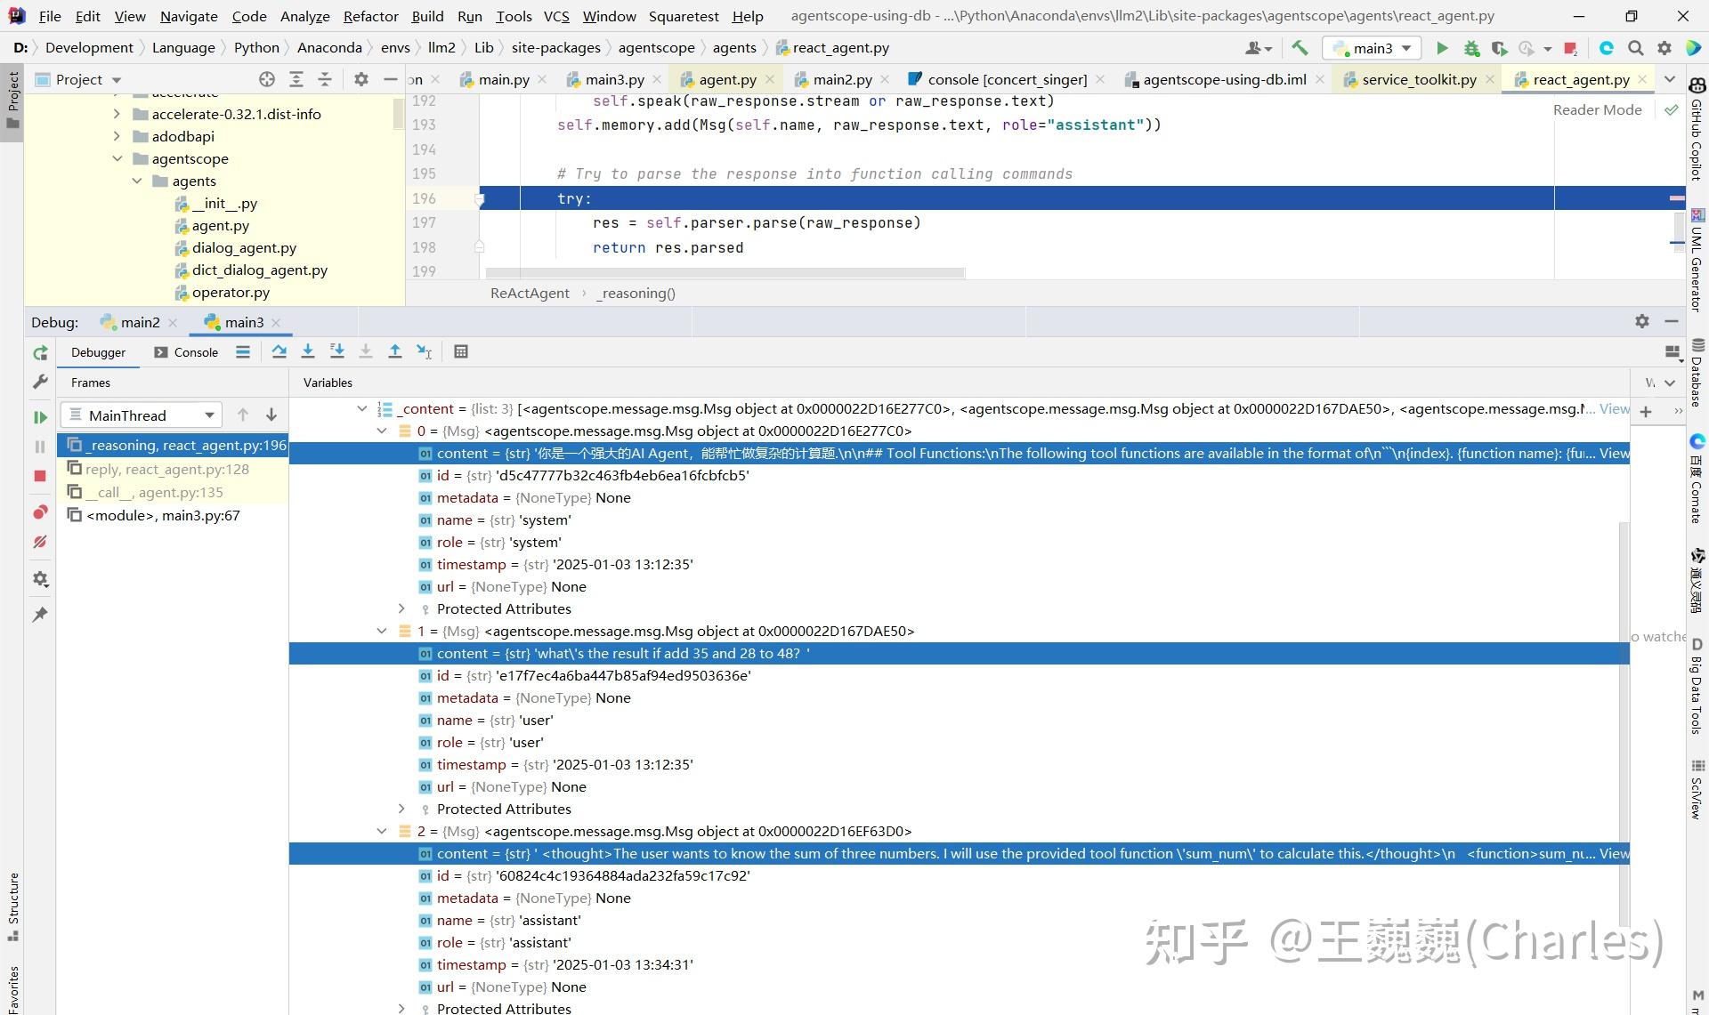Toggle the Pin debugger tab option
The image size is (1709, 1015).
pyautogui.click(x=39, y=614)
